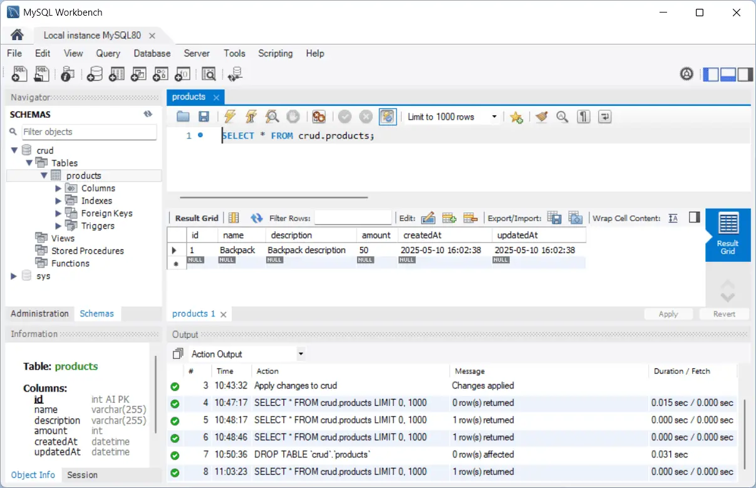This screenshot has height=488, width=756.
Task: Refresh the SCHEMAS list
Action: [x=148, y=114]
